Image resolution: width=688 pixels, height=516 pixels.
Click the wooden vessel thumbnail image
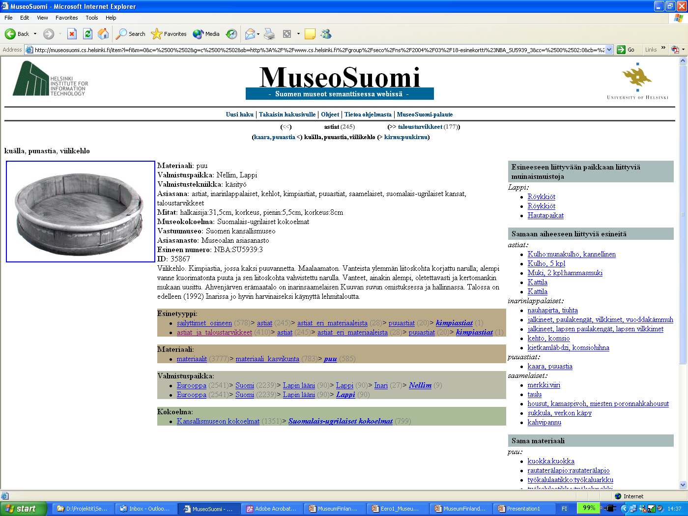click(x=81, y=211)
